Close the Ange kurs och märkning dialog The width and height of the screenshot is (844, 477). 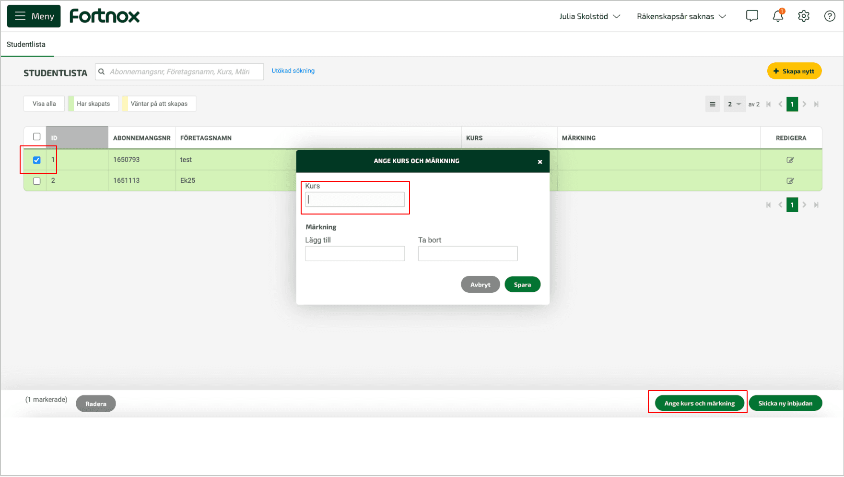point(540,162)
